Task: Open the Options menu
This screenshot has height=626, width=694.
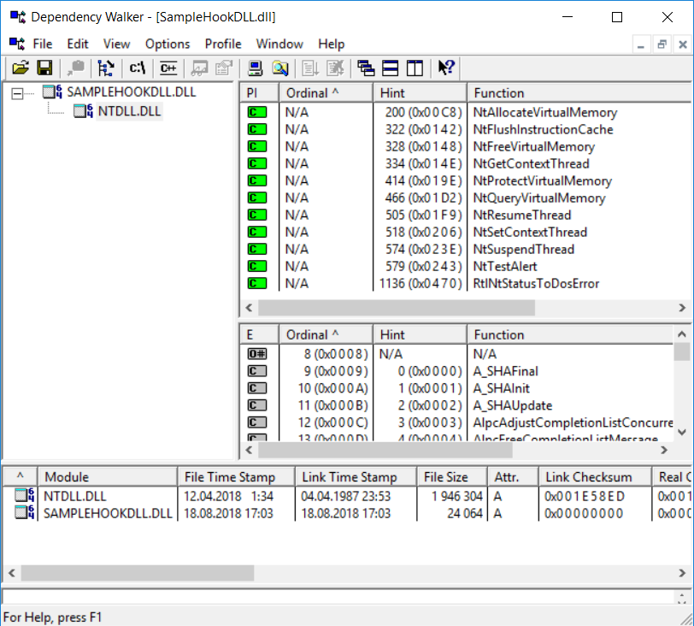Action: tap(168, 44)
